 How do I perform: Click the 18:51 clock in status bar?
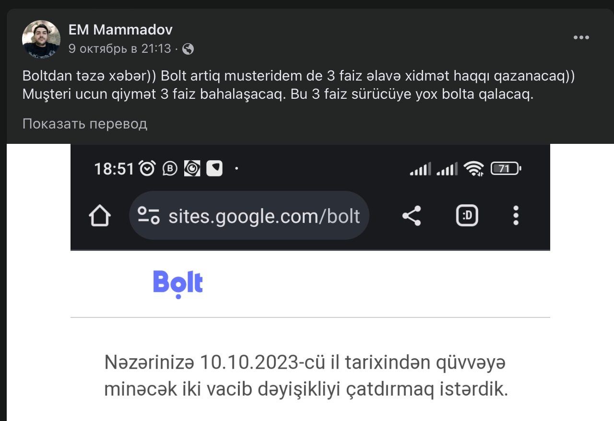coord(114,169)
